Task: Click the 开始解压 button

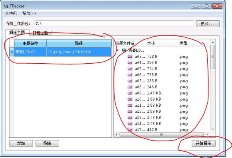Action: pyautogui.click(x=204, y=143)
